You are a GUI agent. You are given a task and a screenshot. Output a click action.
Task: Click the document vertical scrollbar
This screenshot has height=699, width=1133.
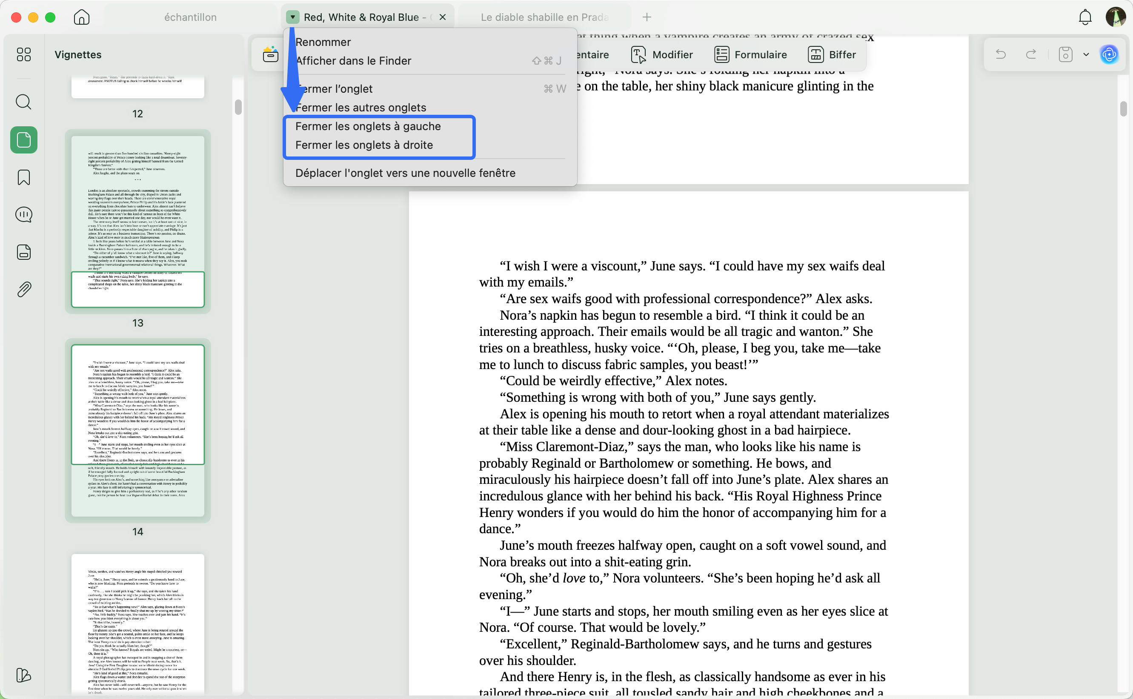click(1123, 109)
